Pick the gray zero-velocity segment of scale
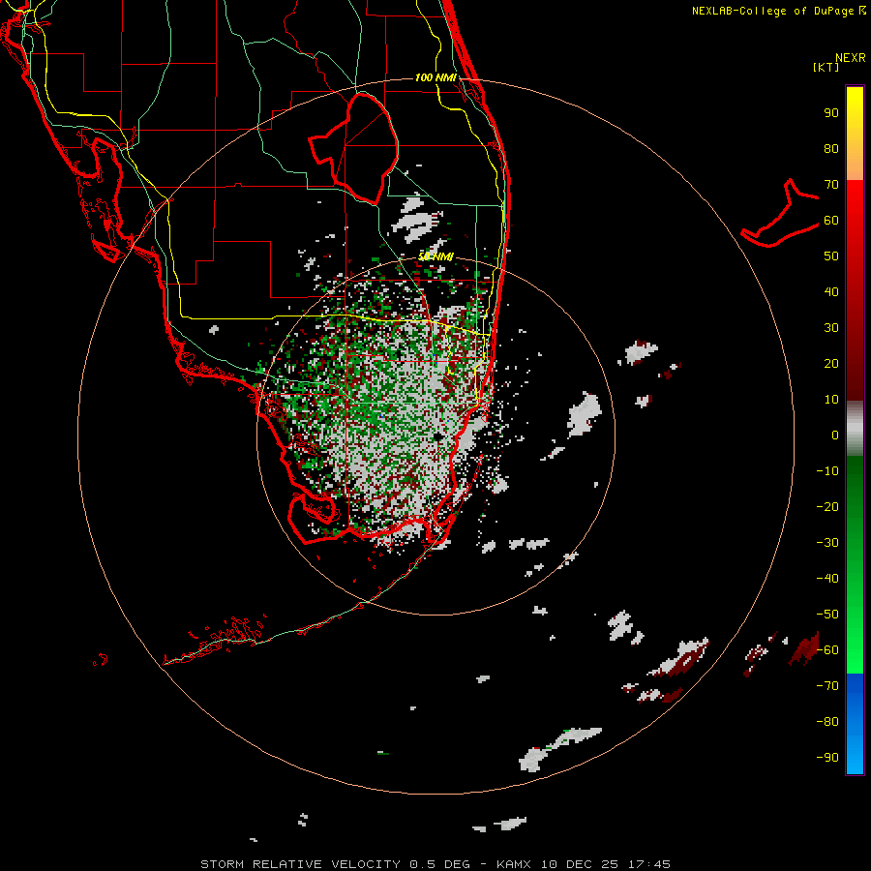This screenshot has height=871, width=871. point(855,429)
